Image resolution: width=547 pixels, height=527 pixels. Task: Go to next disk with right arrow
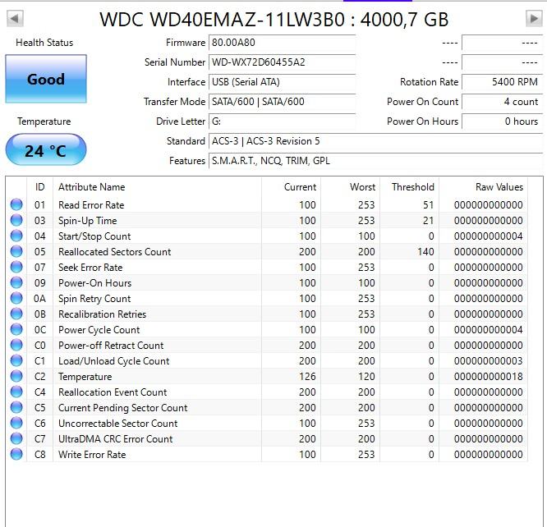534,18
